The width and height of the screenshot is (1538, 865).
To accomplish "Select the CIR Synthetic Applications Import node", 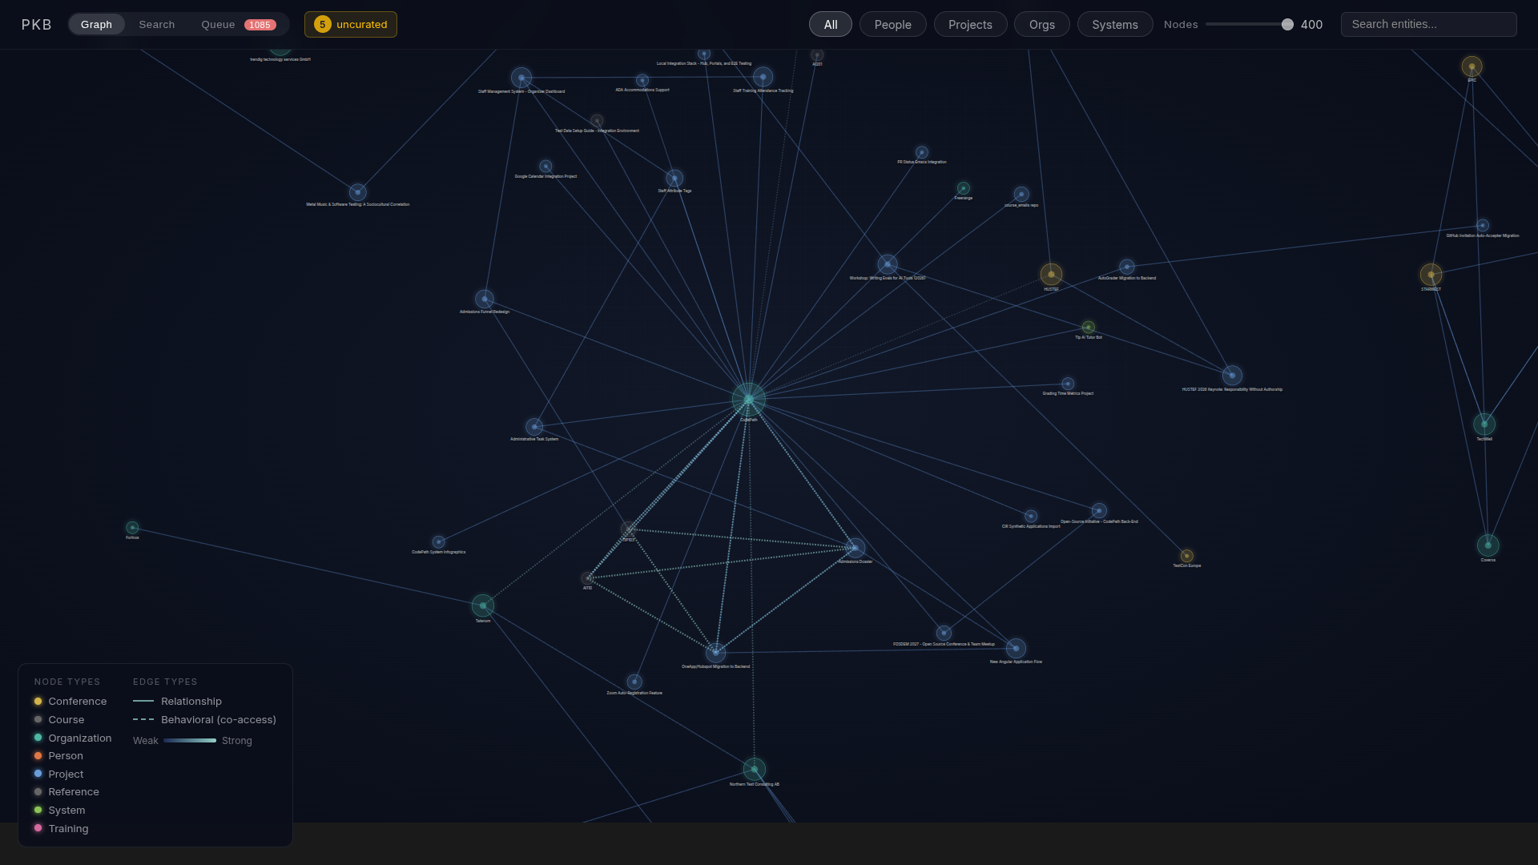I will (1031, 517).
